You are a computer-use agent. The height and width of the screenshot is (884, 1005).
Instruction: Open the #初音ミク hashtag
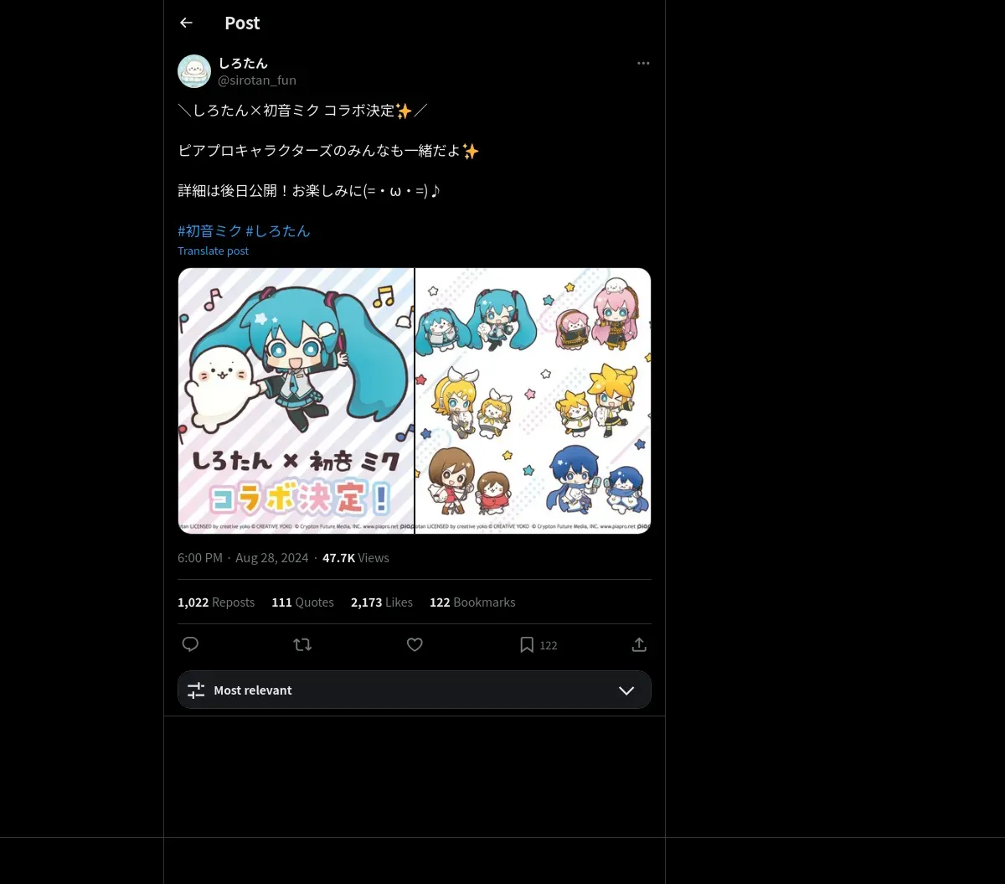pyautogui.click(x=210, y=230)
